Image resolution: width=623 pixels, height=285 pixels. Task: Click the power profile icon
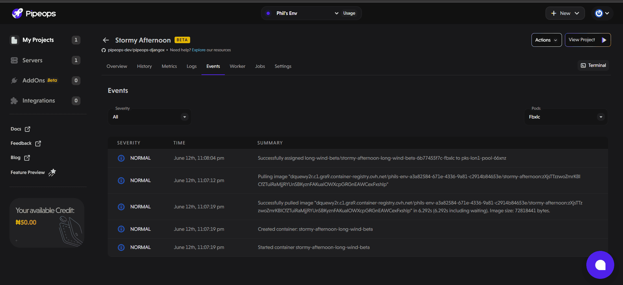(x=599, y=13)
